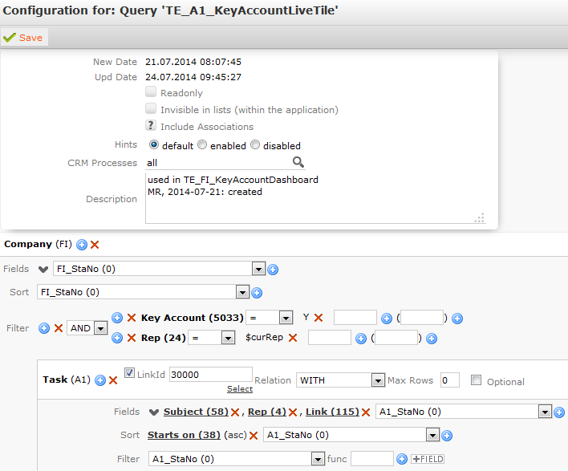Remove the Rep (24) filter condition

coord(132,339)
